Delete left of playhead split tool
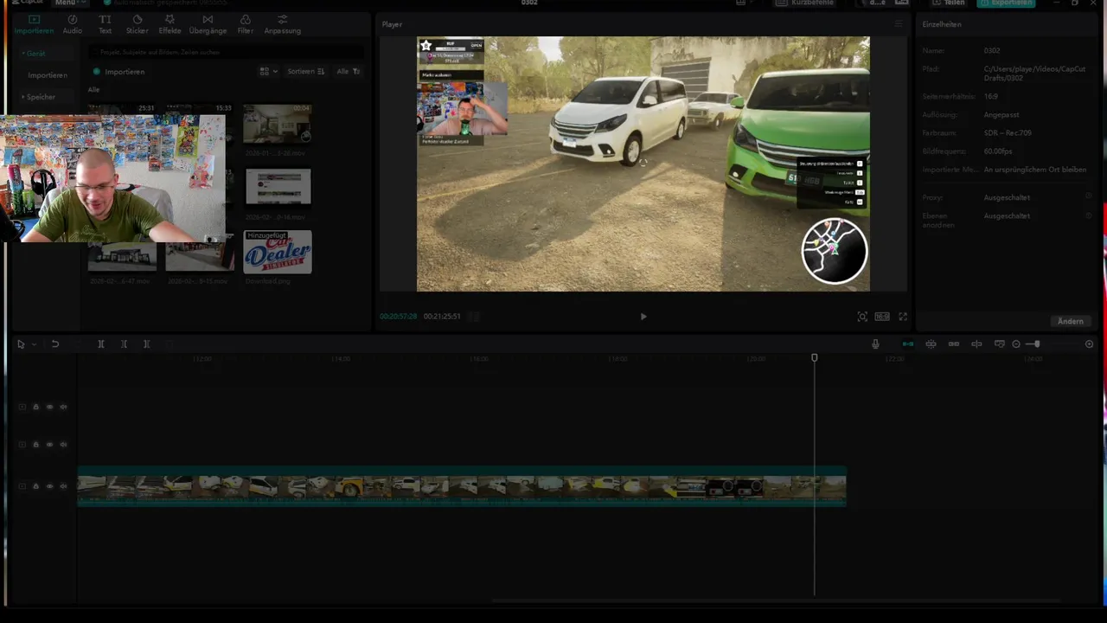1107x623 pixels. tap(124, 344)
